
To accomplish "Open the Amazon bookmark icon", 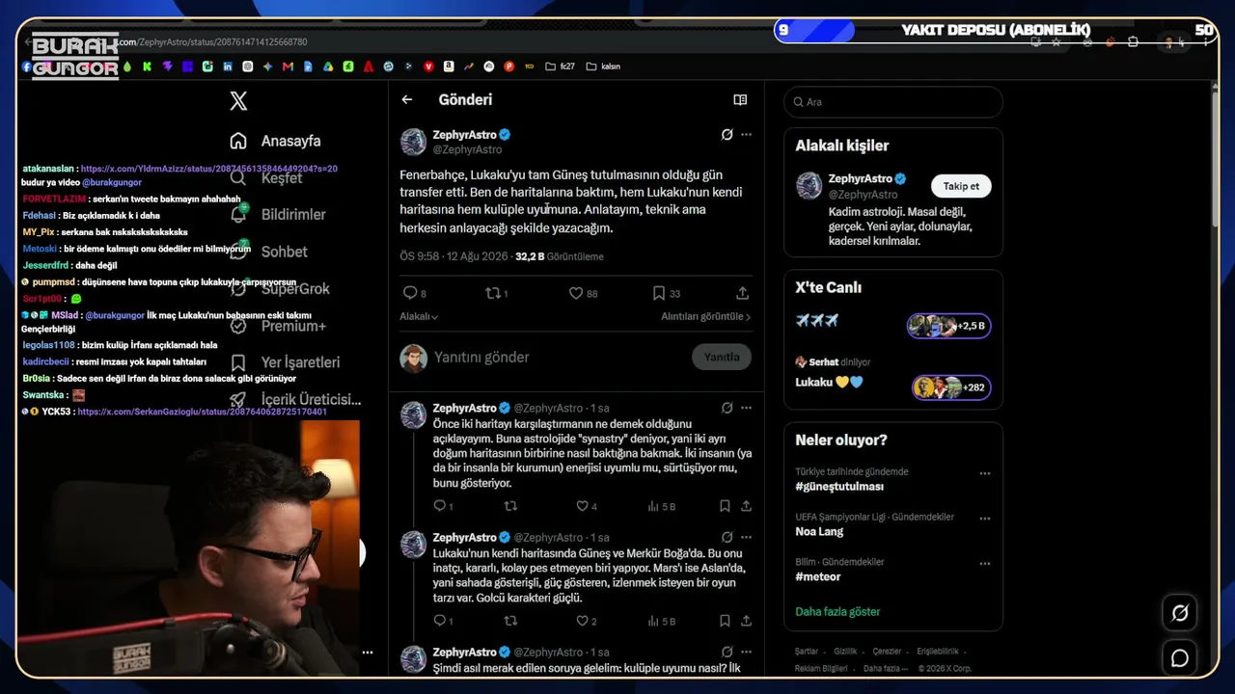I will (449, 67).
